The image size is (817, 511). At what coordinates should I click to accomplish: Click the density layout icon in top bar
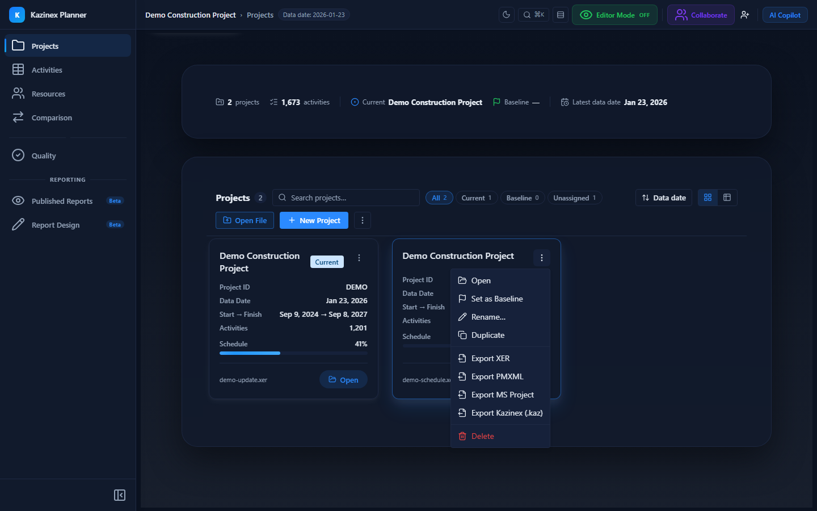tap(561, 15)
